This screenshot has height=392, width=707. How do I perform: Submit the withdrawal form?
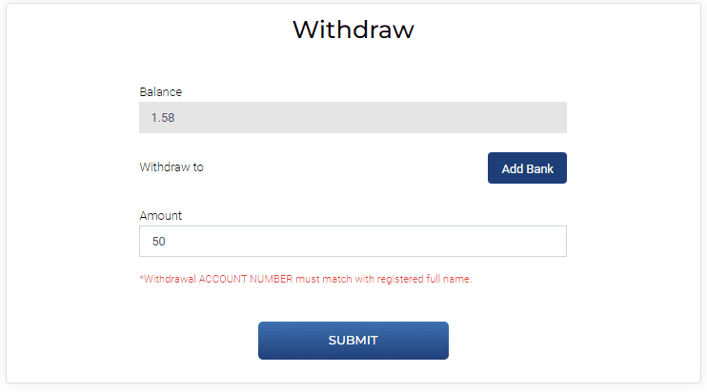(x=353, y=341)
